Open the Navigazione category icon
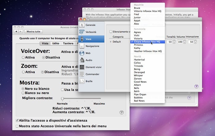The width and height of the screenshot is (215, 136). tap(82, 46)
